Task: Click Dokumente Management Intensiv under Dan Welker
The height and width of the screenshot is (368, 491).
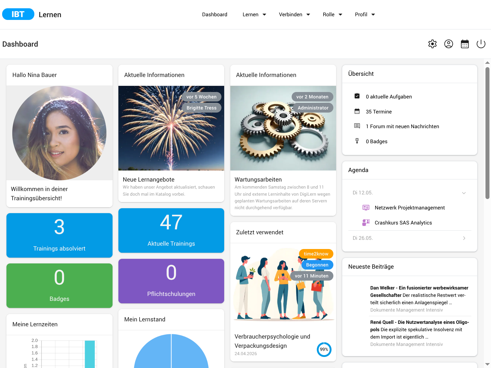Action: pos(406,310)
